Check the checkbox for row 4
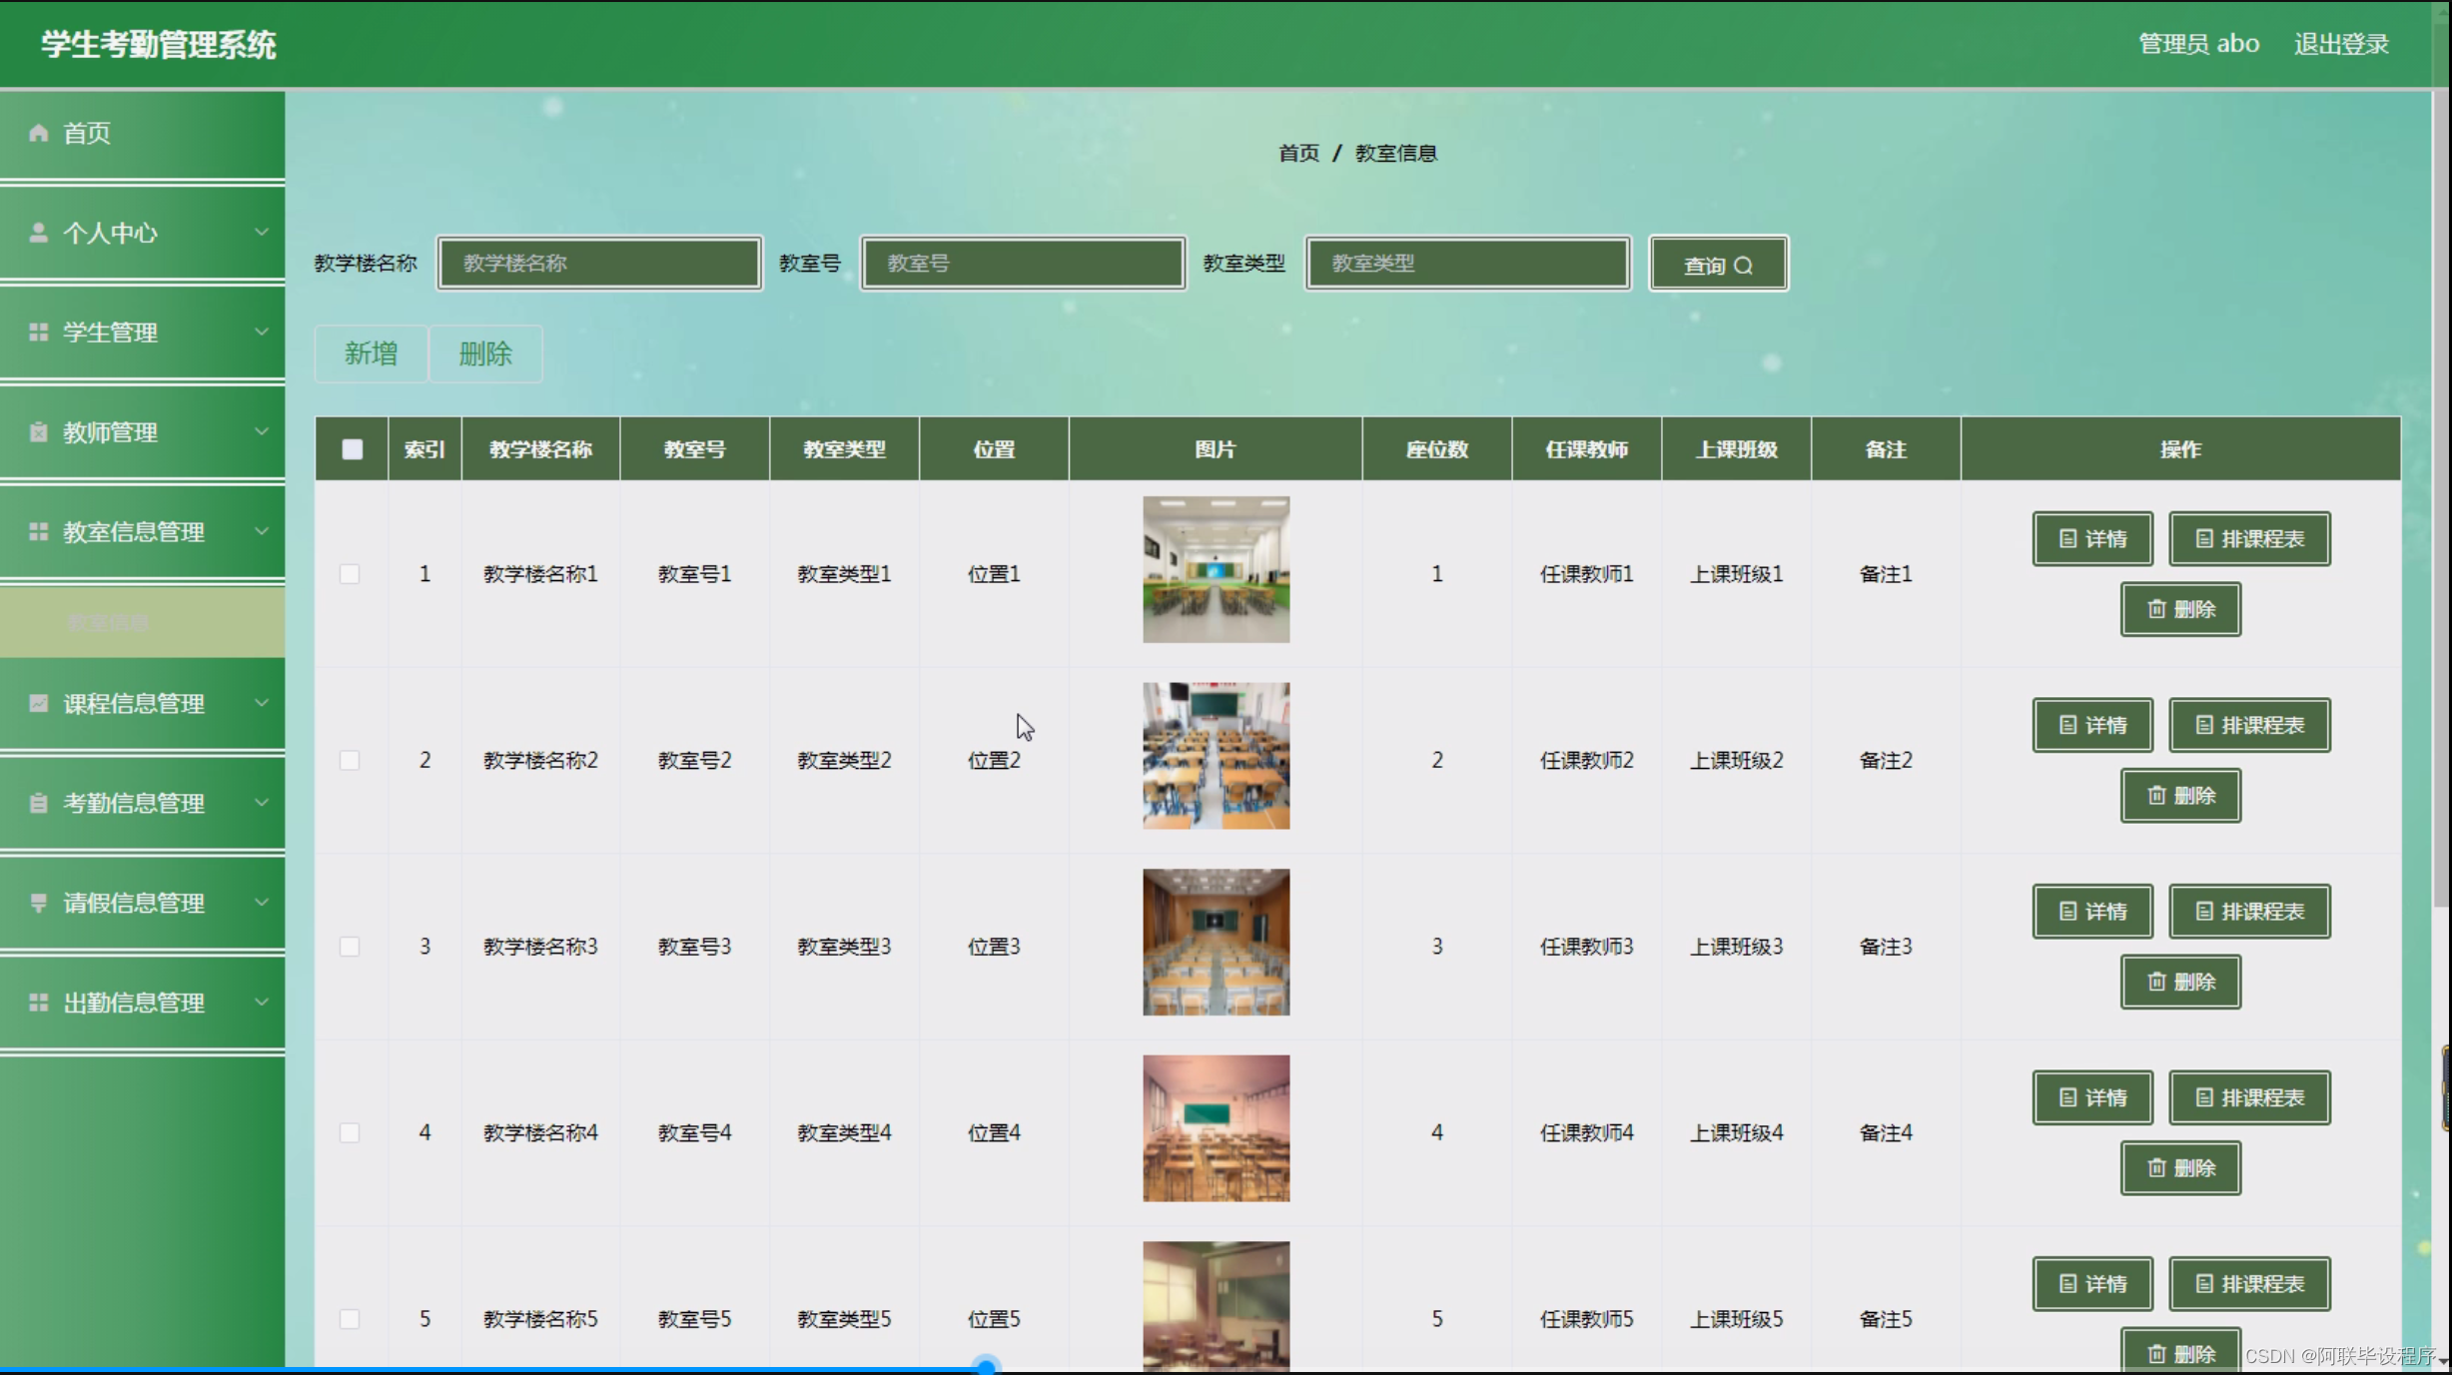 (x=350, y=1132)
